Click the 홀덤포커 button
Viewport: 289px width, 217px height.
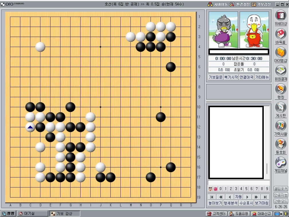point(281,189)
